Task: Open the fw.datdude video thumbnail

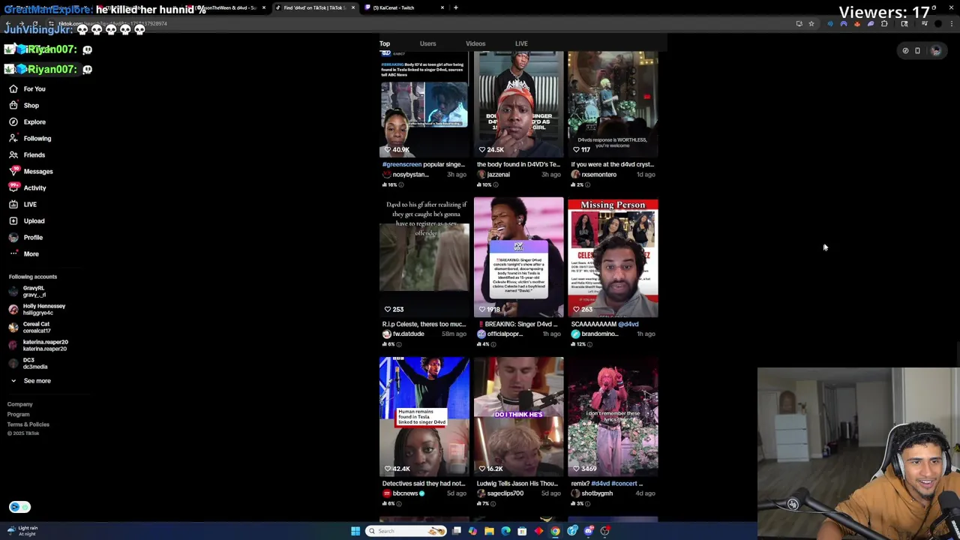Action: (424, 257)
